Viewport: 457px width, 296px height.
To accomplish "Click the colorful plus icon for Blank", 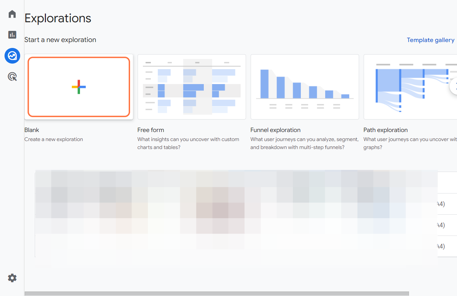I will click(x=79, y=87).
